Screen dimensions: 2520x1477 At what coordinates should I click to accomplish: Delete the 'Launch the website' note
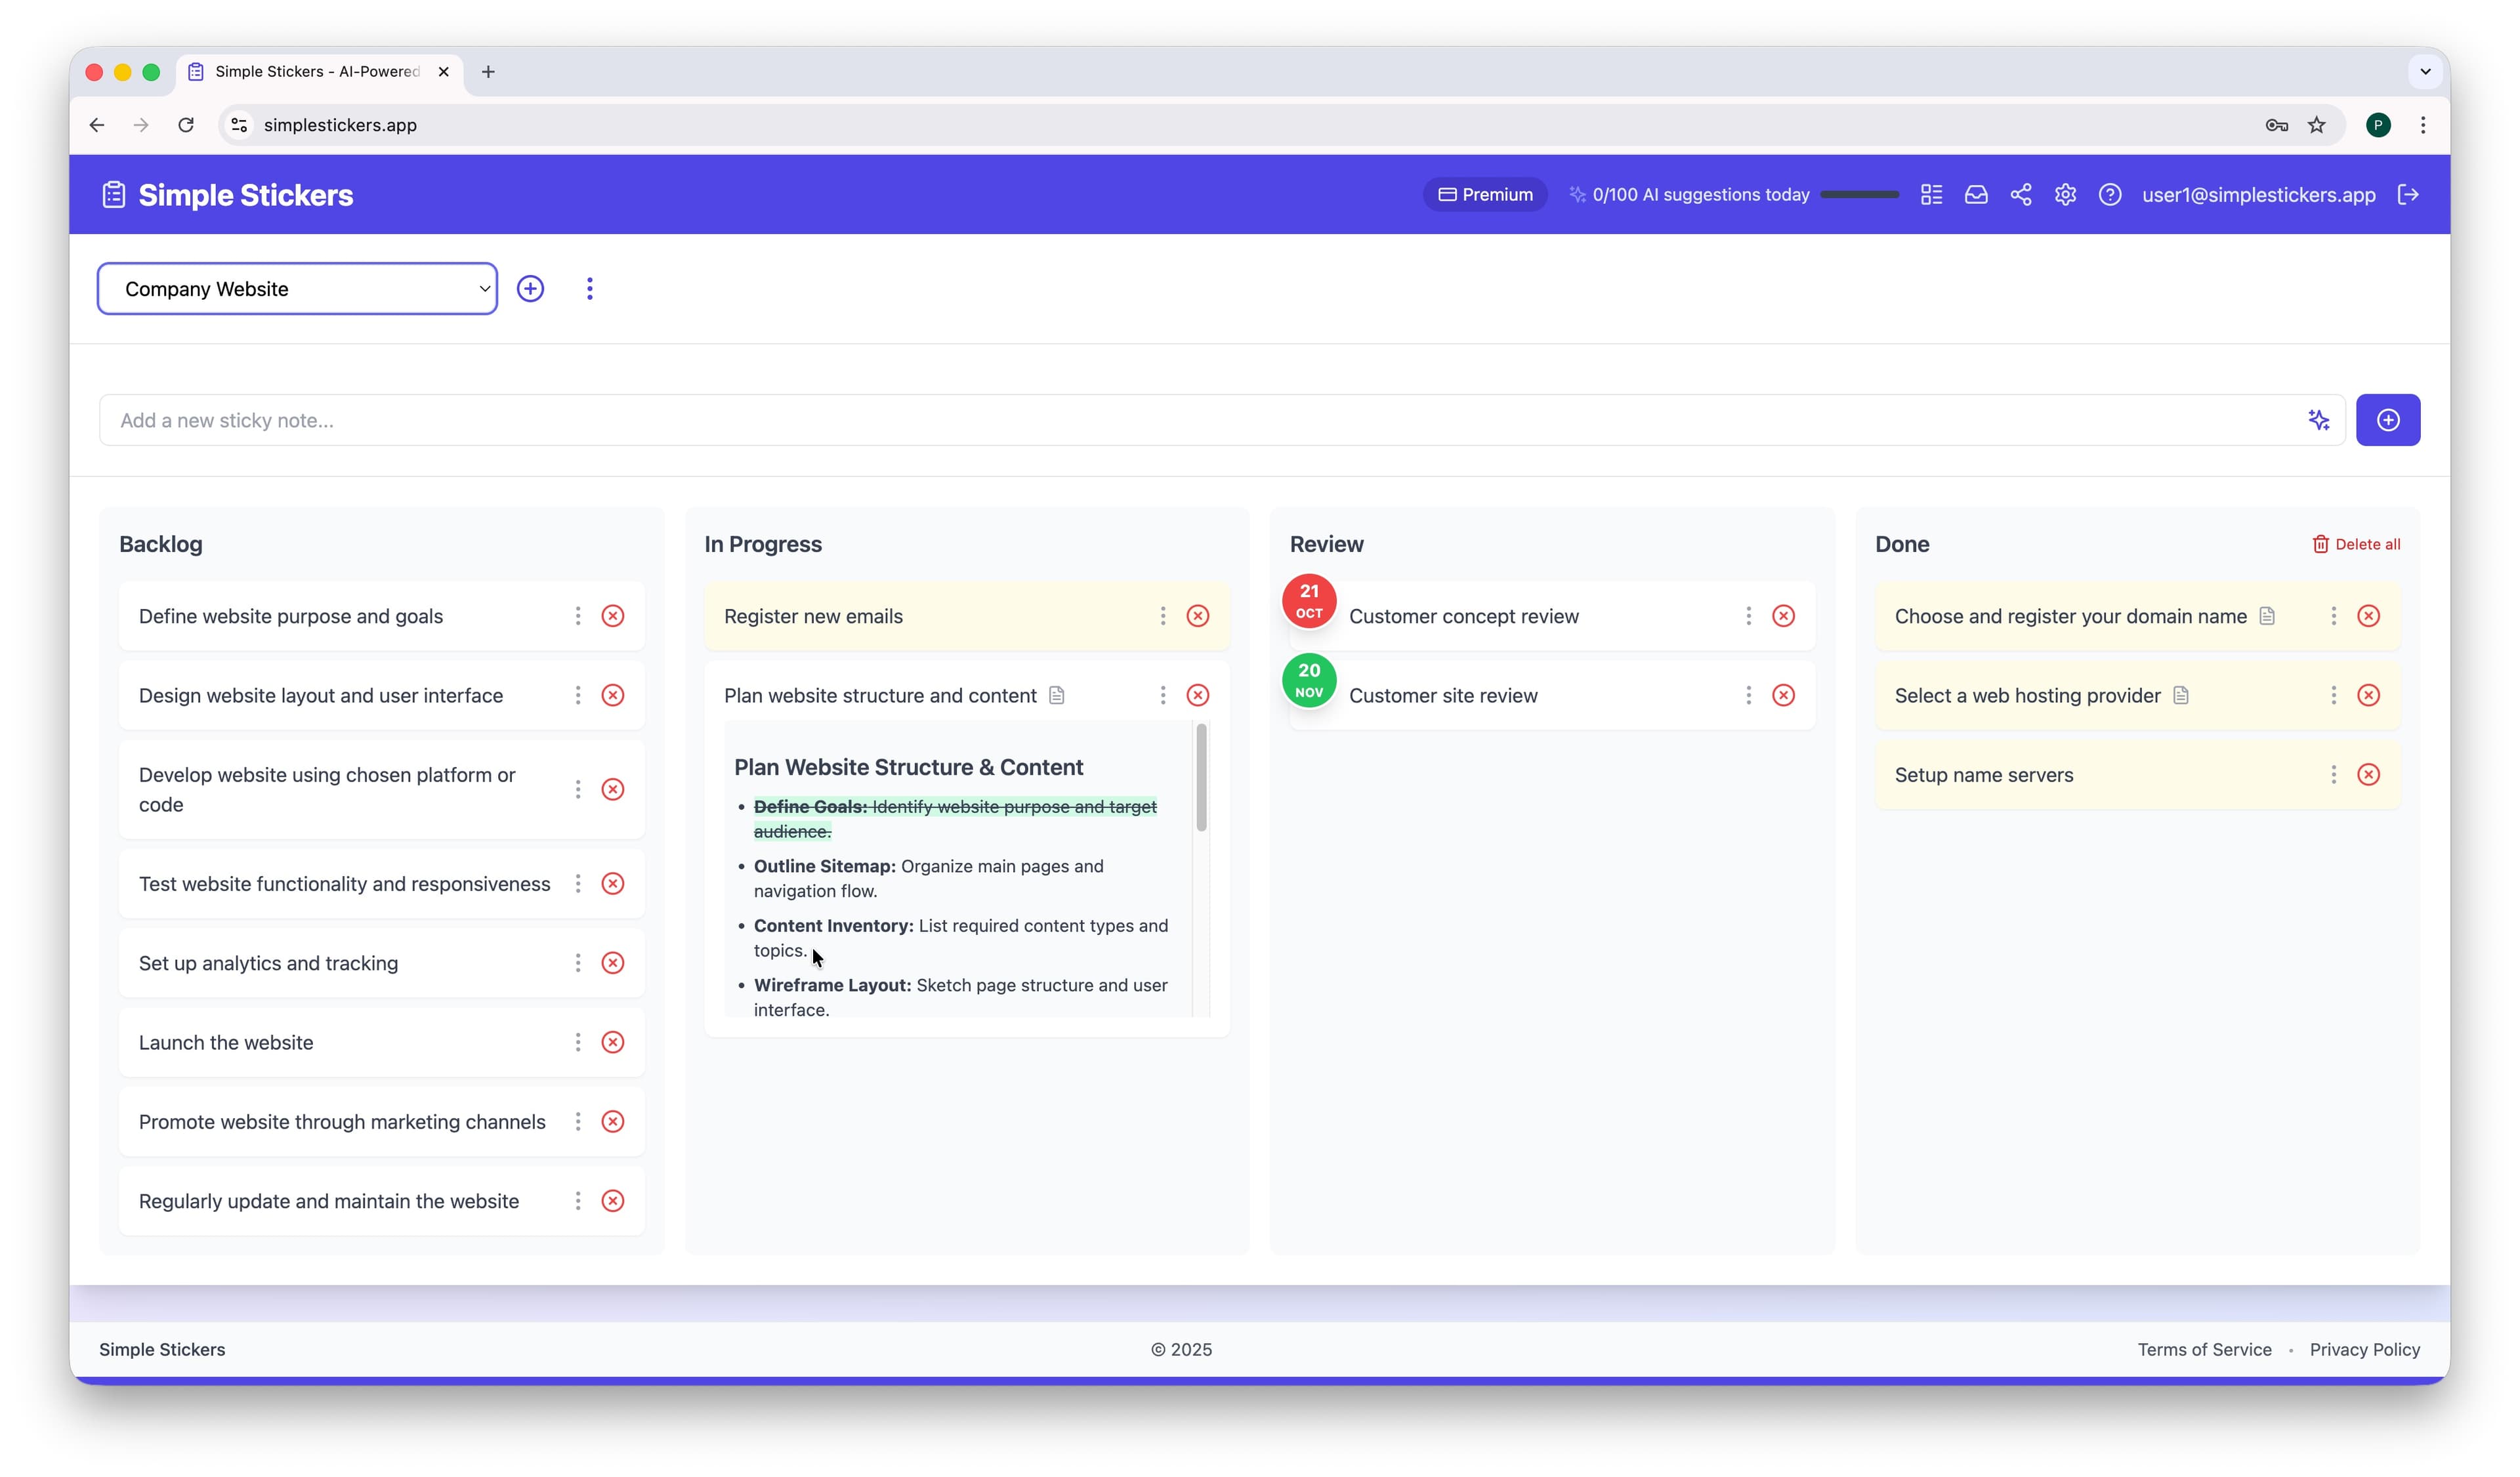click(612, 1042)
